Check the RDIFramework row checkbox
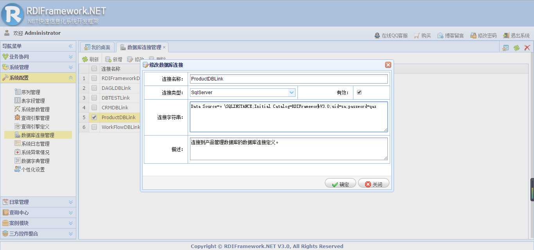534x250 pixels. tap(94, 78)
